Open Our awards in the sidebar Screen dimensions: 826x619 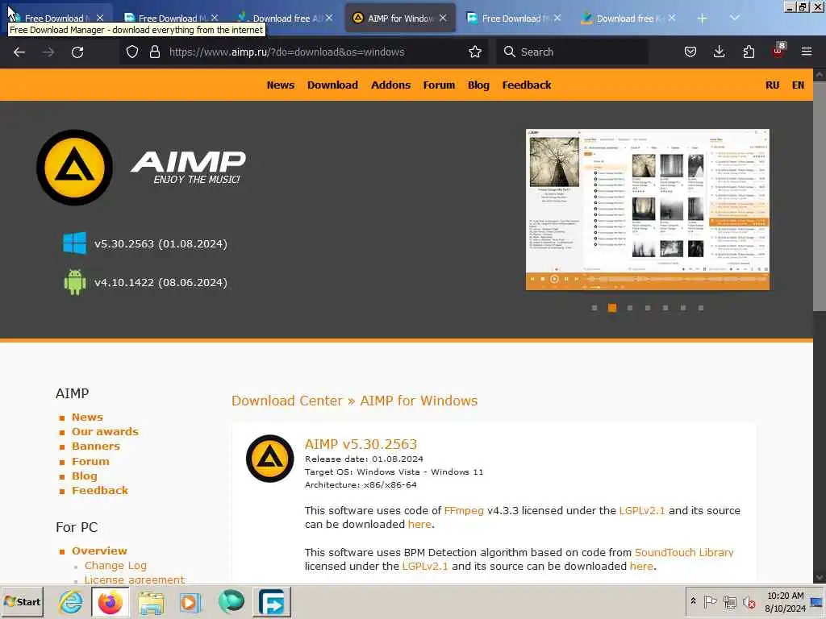coord(105,432)
